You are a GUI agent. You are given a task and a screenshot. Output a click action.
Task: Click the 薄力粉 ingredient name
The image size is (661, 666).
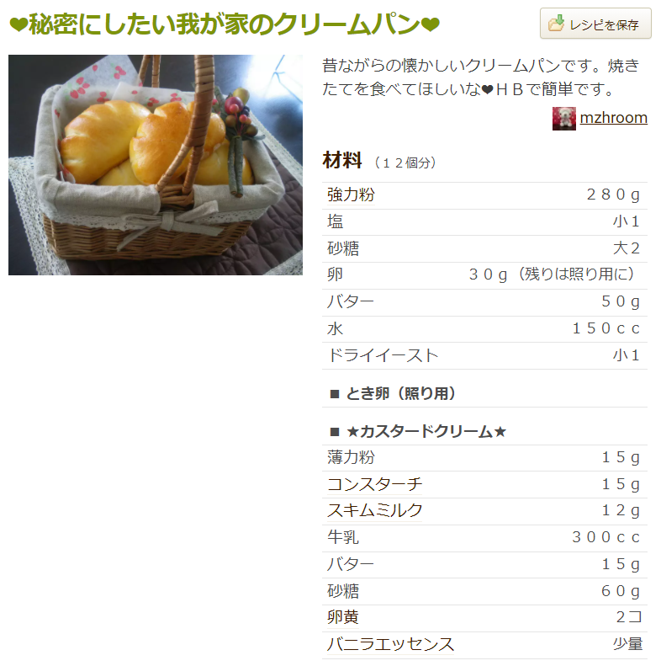pos(351,457)
